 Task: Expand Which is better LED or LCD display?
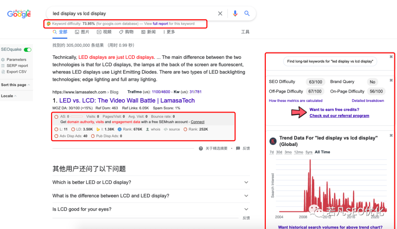[x=151, y=182]
